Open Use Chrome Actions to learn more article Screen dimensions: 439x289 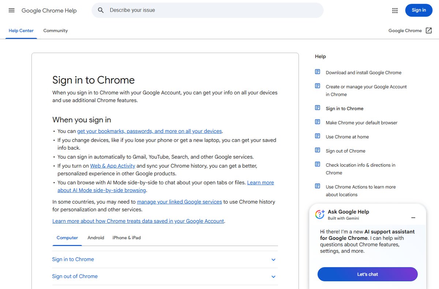[x=361, y=191]
